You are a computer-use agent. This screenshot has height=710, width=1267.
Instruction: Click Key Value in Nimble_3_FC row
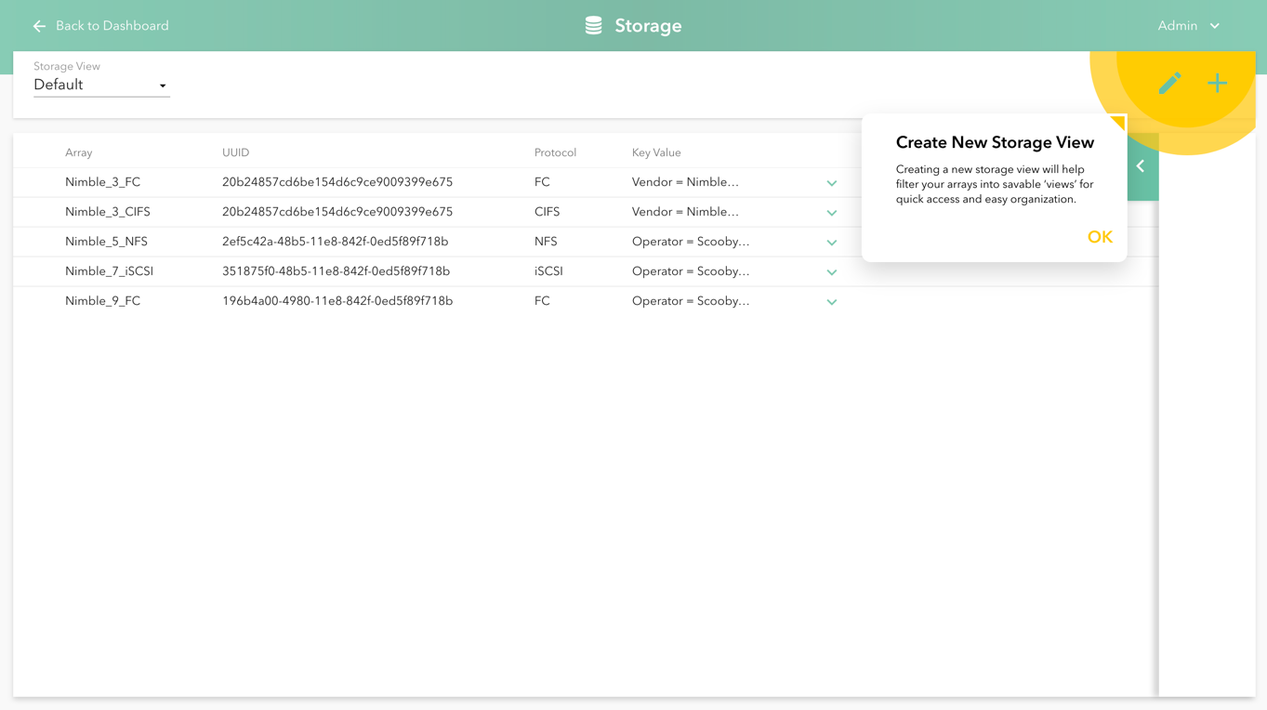point(685,182)
